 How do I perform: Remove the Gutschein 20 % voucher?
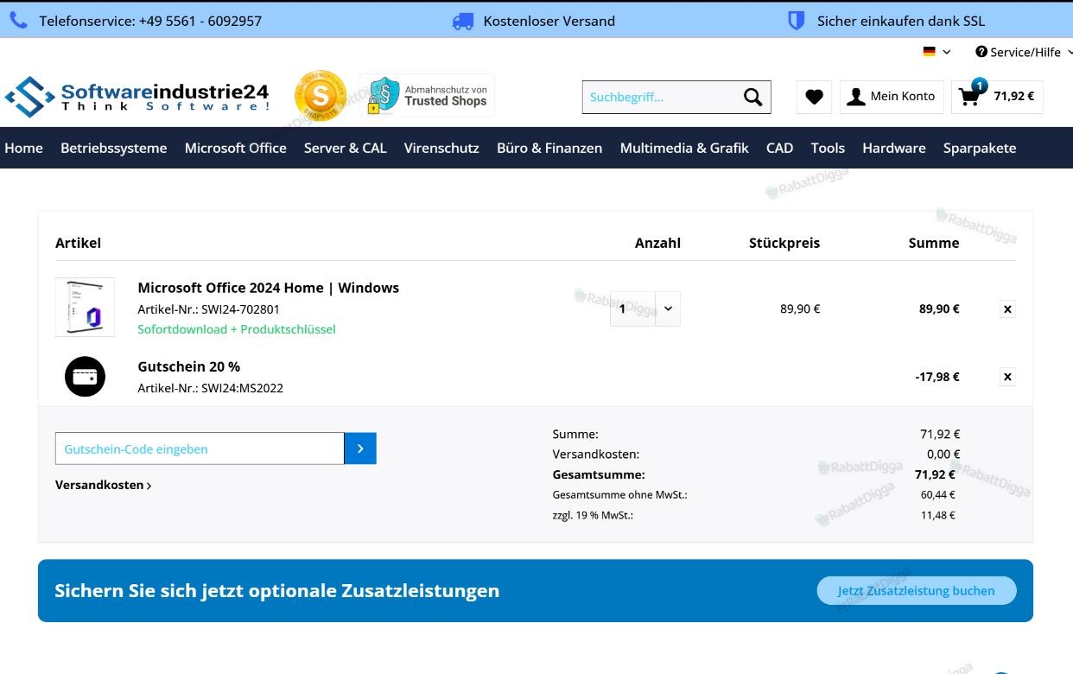(1007, 377)
